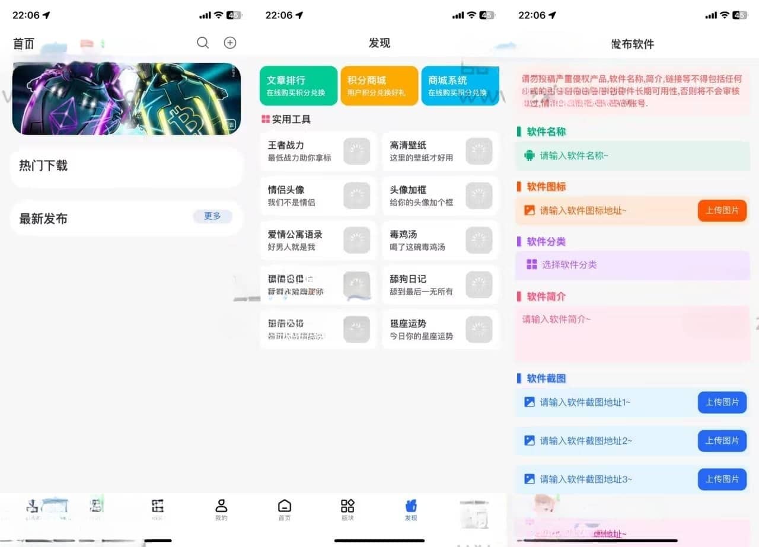
Task: Open the orange 积分商城 card
Action: point(379,86)
